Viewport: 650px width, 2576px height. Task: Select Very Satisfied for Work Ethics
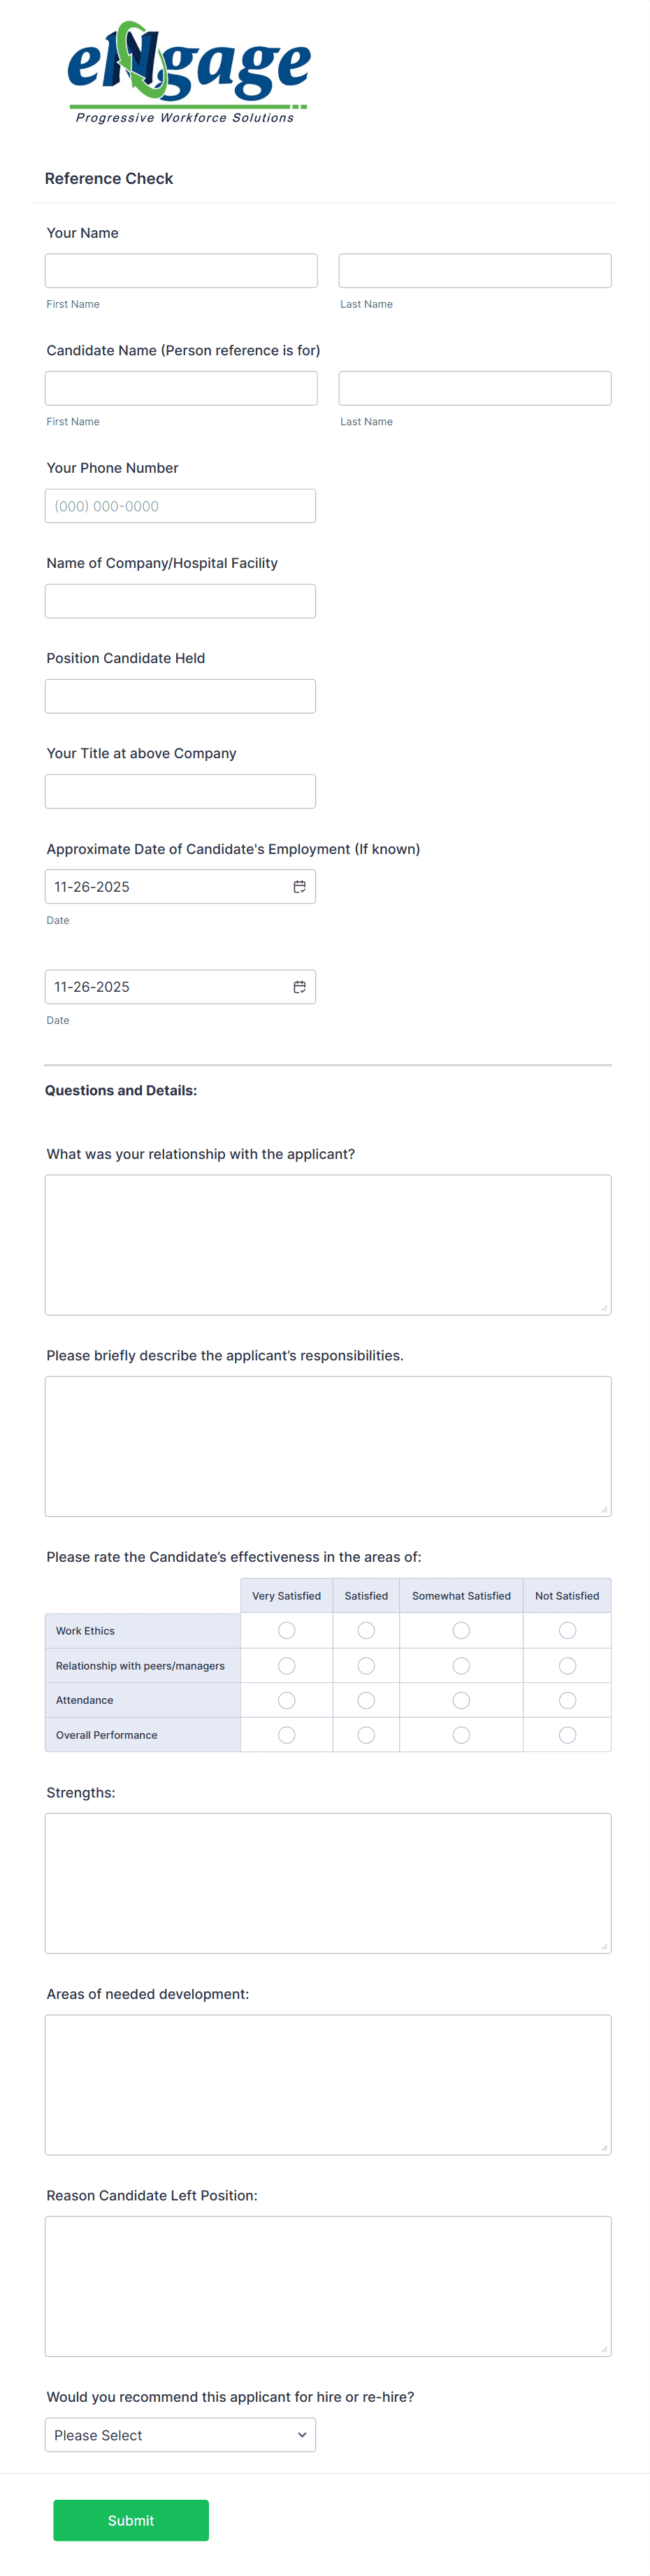tap(286, 1630)
